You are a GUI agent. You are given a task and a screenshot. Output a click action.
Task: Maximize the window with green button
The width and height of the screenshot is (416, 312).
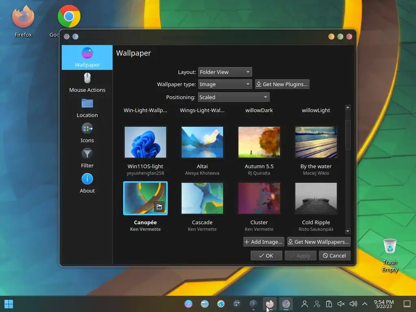pyautogui.click(x=340, y=37)
